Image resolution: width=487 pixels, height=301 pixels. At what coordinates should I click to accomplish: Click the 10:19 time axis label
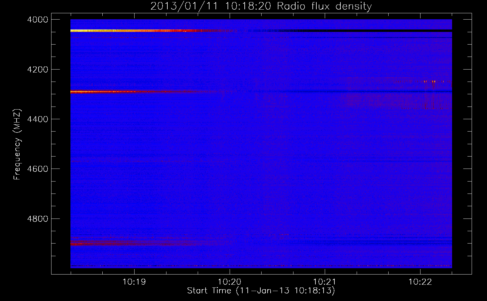coord(134,282)
